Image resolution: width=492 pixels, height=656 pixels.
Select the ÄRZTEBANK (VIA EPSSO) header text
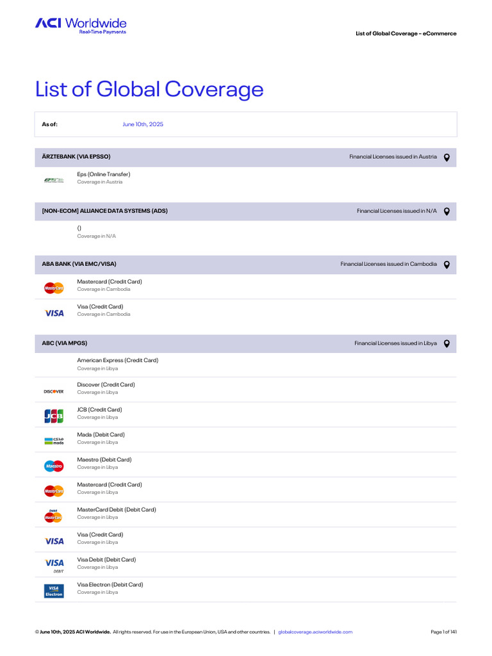[76, 156]
